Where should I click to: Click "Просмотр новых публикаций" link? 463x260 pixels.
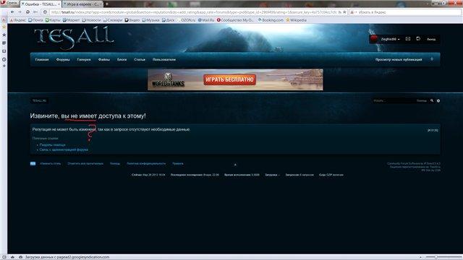point(399,59)
